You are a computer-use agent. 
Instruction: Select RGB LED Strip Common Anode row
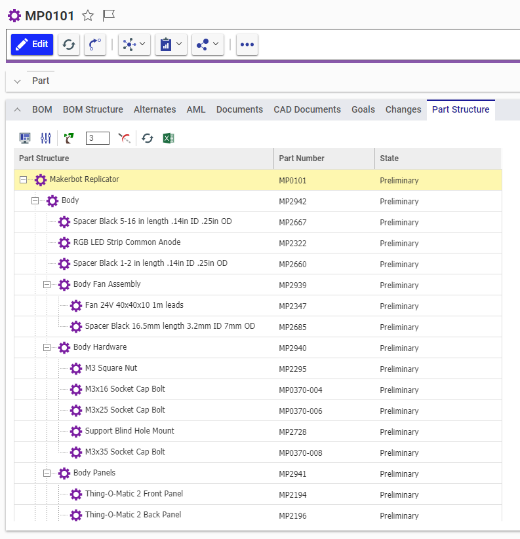pyautogui.click(x=258, y=243)
